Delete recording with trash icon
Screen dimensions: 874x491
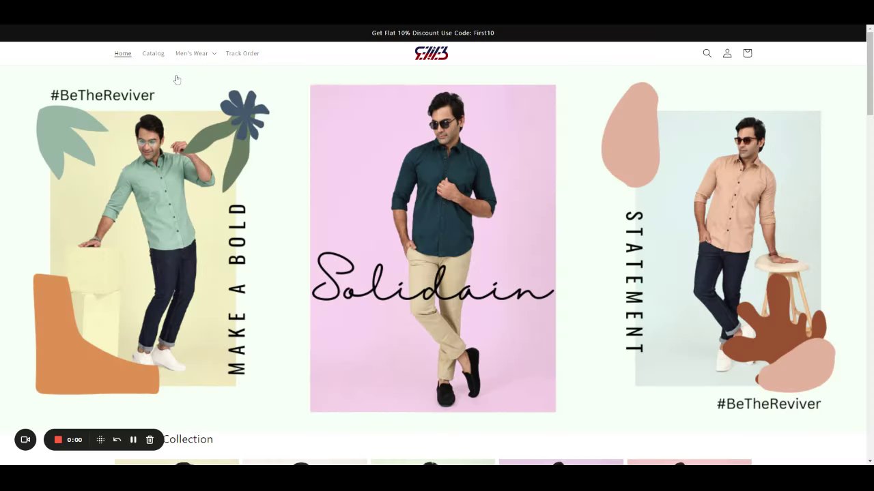coord(150,440)
